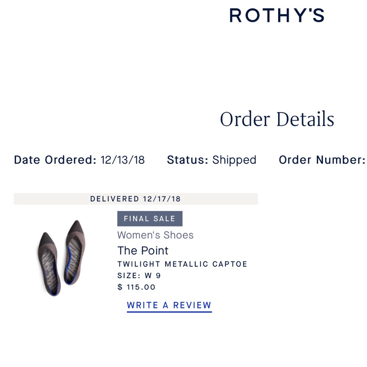Click the Order Details heading
Image resolution: width=367 pixels, height=367 pixels.
pyautogui.click(x=277, y=119)
